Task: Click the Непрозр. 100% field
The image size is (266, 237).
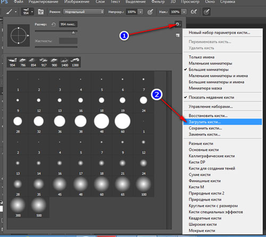Action: 132,12
